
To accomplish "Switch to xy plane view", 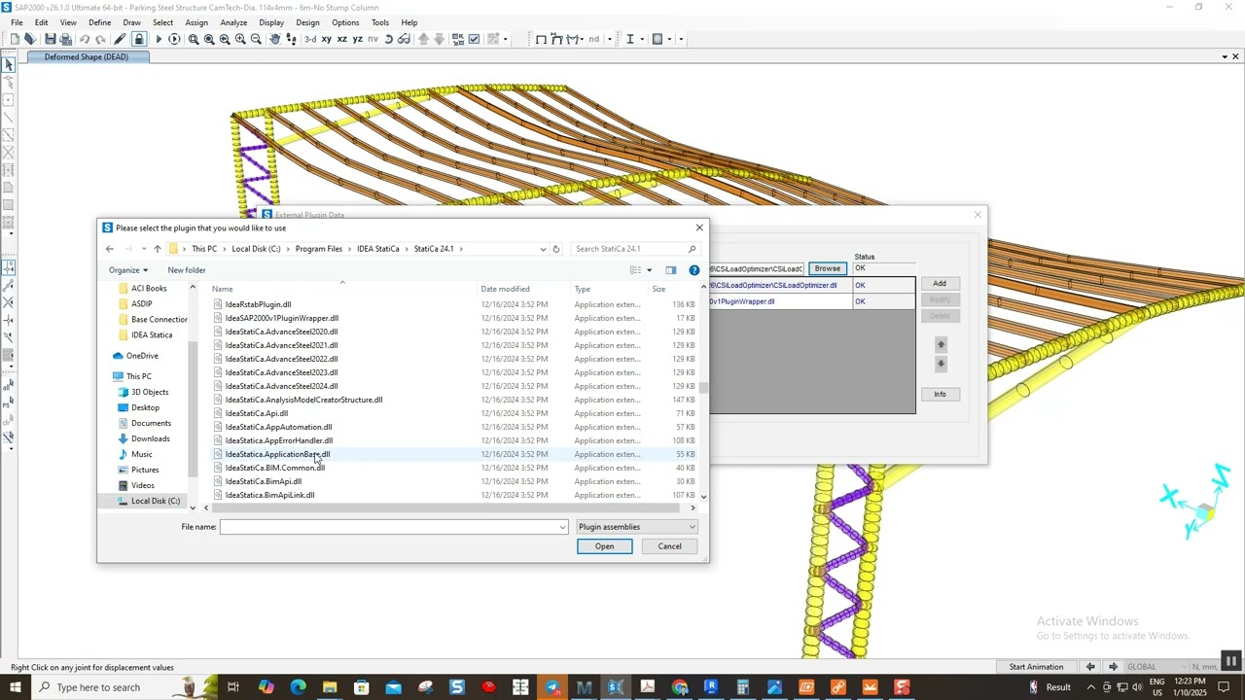I will [327, 39].
